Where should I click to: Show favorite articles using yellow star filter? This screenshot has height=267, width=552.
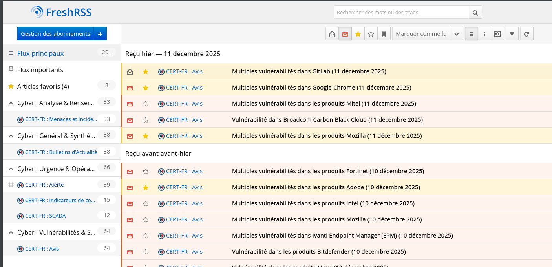(358, 34)
